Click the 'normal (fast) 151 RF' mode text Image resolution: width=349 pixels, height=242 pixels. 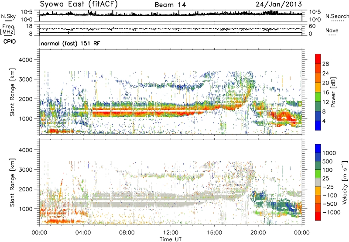pos(70,43)
